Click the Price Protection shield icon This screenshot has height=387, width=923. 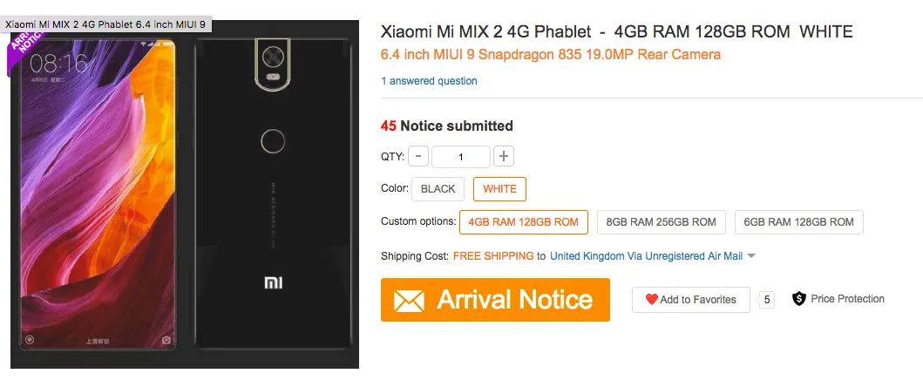[798, 299]
